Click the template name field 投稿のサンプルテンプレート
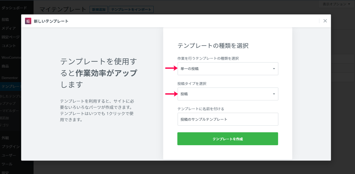The image size is (355, 174). 228,119
